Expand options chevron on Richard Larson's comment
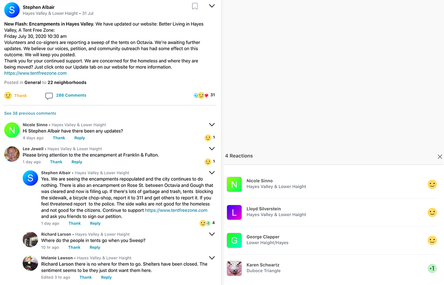The image size is (444, 285). pos(212,234)
